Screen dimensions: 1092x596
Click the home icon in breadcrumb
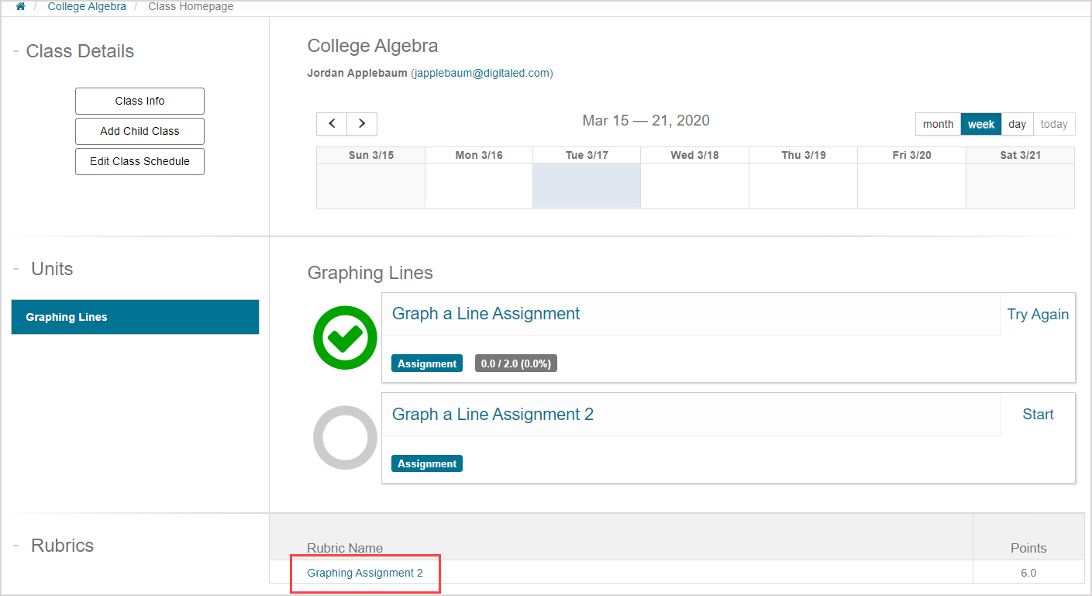pyautogui.click(x=20, y=6)
